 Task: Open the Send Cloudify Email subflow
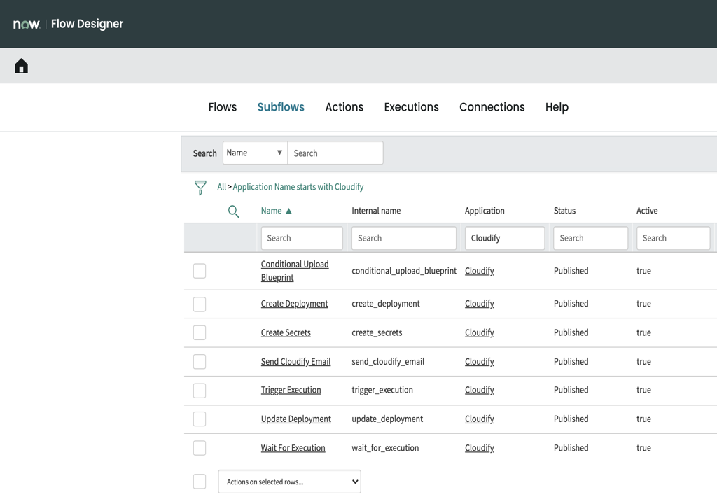(x=296, y=361)
